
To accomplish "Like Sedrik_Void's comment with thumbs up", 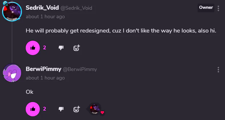I will 33,48.
